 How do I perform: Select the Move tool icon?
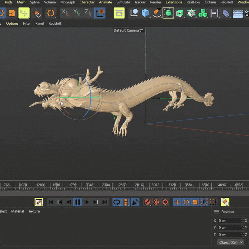click(24, 13)
